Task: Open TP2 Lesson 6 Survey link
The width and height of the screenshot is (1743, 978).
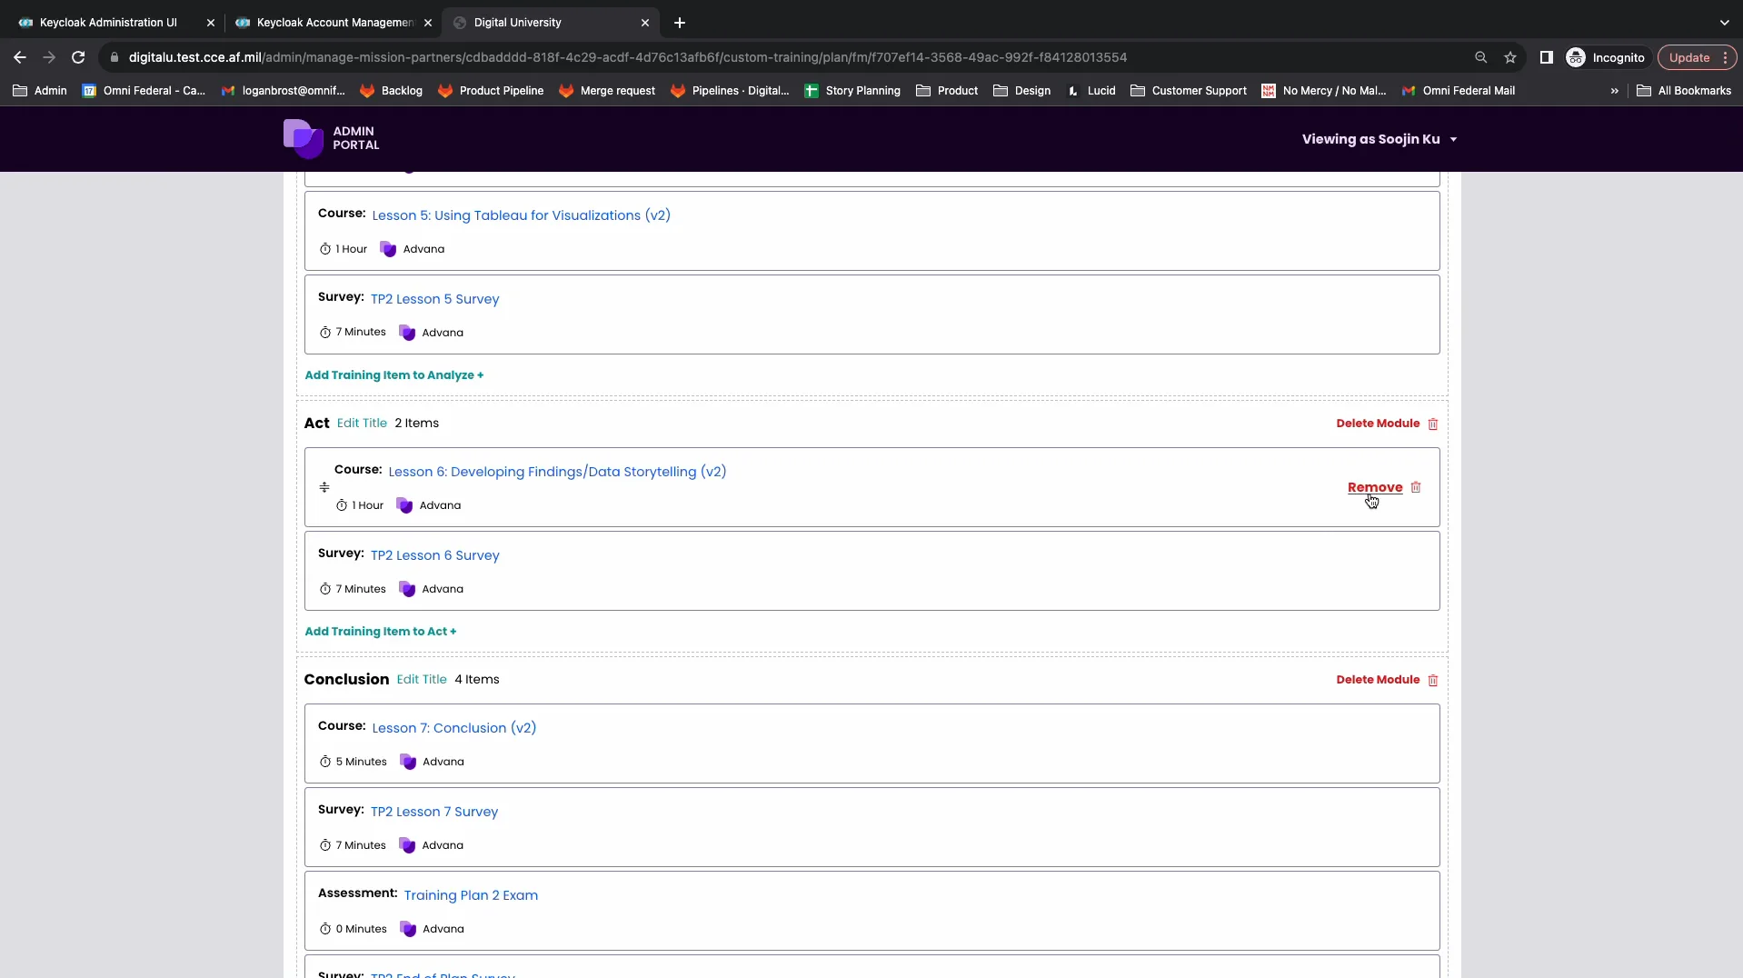Action: [434, 555]
